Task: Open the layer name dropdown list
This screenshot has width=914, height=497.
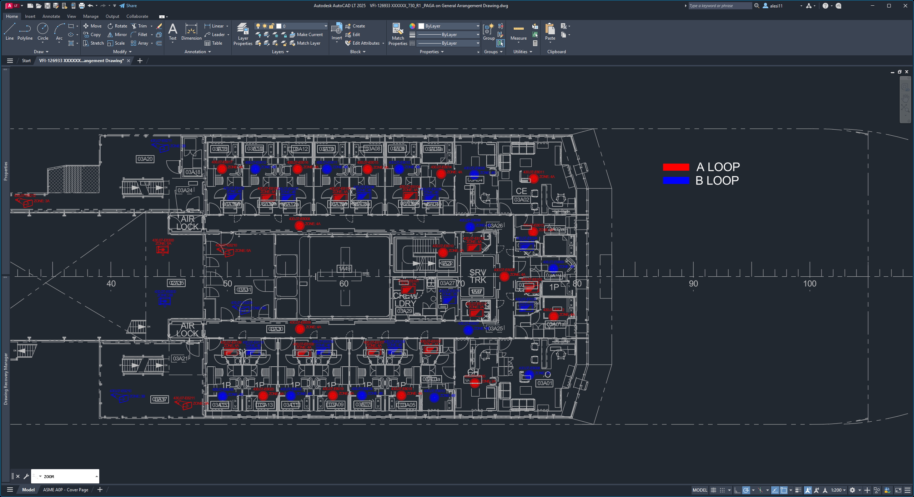Action: pos(326,26)
